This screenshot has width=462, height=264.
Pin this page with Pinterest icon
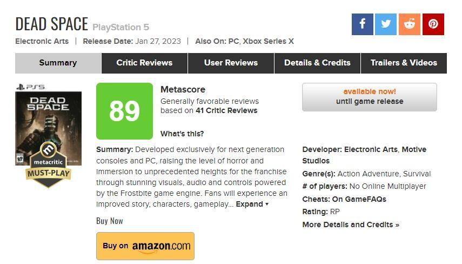point(433,24)
